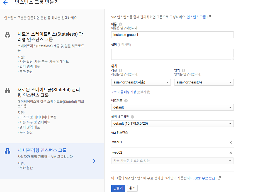
Task: Click 이름은 영구적입니다 hint text
Action: point(125,28)
